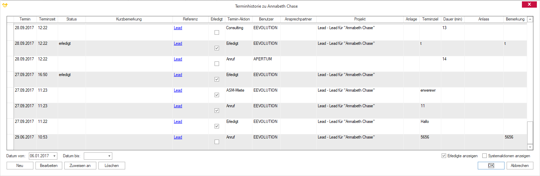This screenshot has width=540, height=176.
Task: Toggle Erledigt checkbox for APERTUM Anruf row
Action: coord(217,64)
